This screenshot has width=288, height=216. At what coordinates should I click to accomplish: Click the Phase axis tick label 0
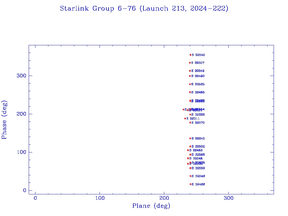pos(25,190)
